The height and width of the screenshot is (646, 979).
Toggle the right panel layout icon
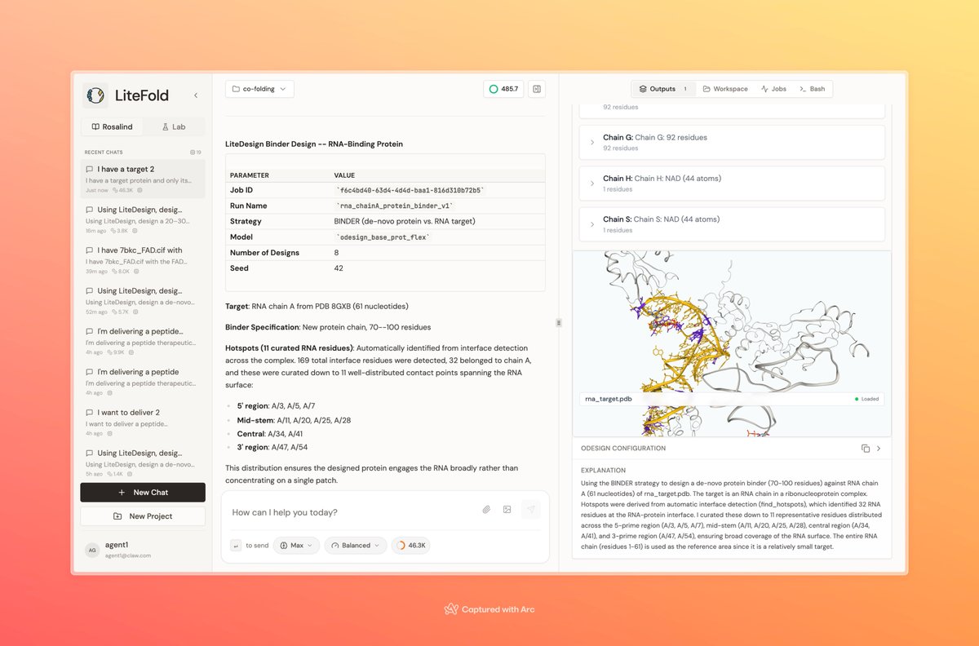pos(536,89)
